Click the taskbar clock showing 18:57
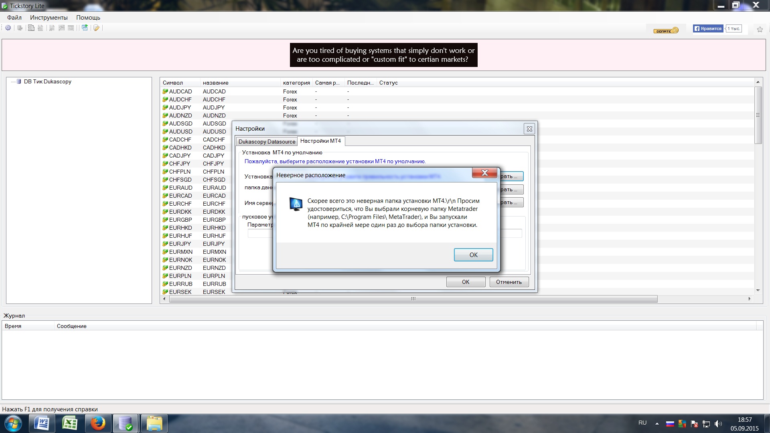This screenshot has width=770, height=433. tap(745, 420)
